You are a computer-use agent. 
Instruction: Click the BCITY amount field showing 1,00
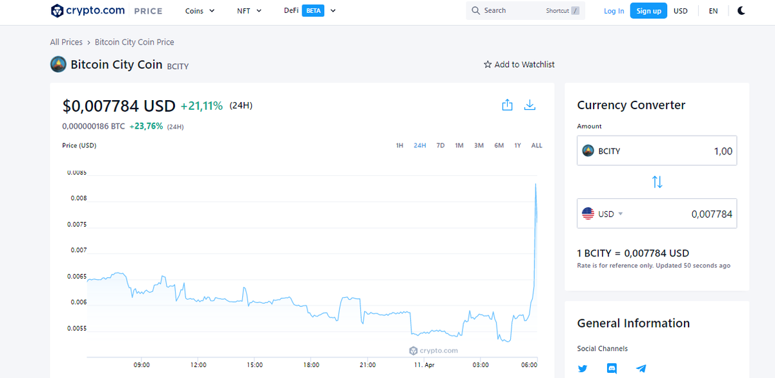pos(657,151)
